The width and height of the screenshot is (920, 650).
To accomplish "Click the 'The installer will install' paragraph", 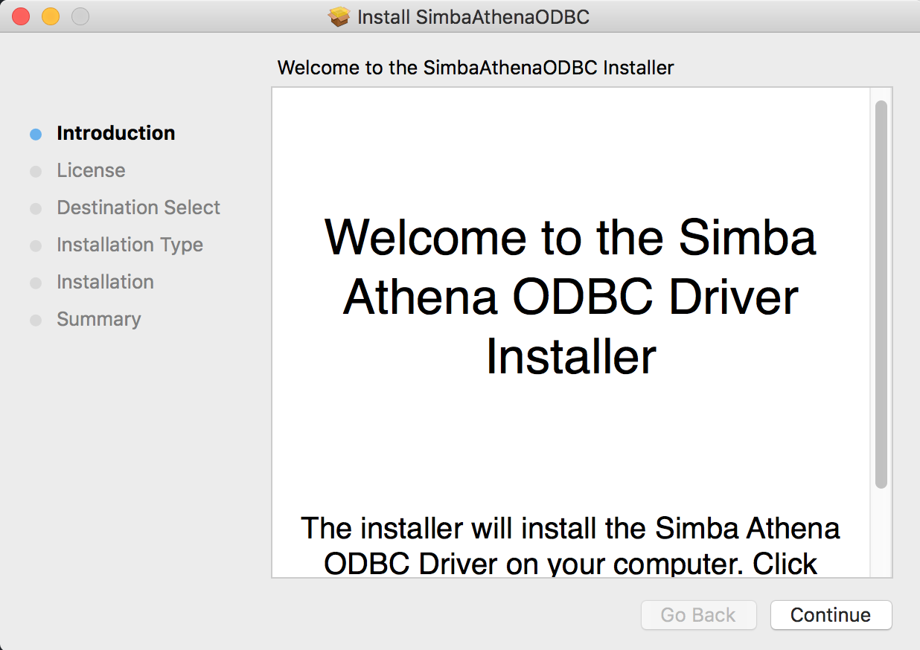I will point(571,546).
